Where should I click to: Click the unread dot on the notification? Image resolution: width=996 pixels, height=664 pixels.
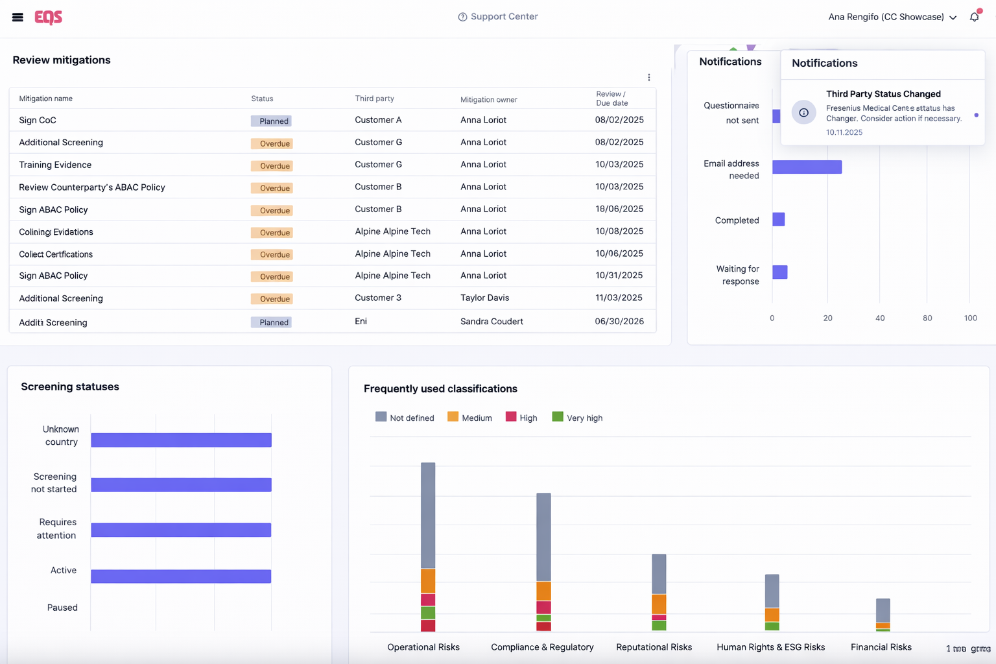976,115
